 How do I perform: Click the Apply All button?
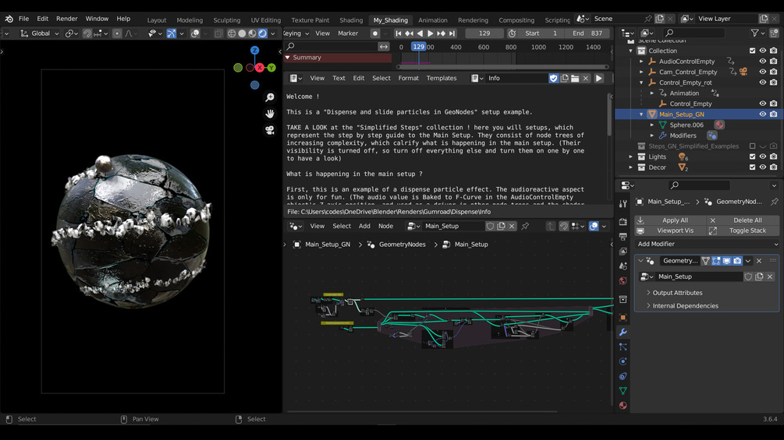click(x=675, y=220)
